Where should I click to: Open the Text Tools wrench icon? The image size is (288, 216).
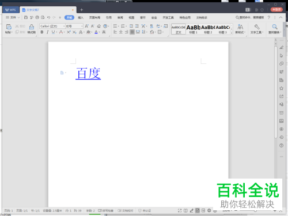[x=257, y=27]
